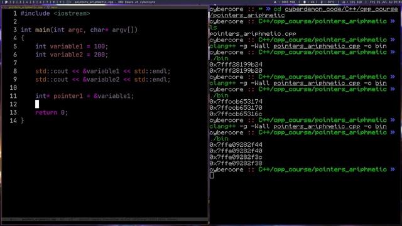
Task: Click address 0x7fff28199b24 in terminal output
Action: [x=236, y=65]
